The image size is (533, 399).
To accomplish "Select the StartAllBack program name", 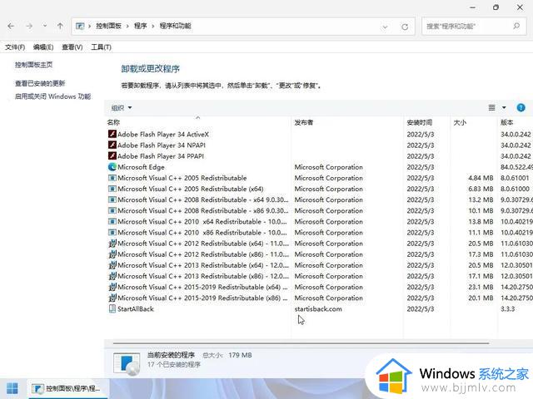I will (x=136, y=309).
